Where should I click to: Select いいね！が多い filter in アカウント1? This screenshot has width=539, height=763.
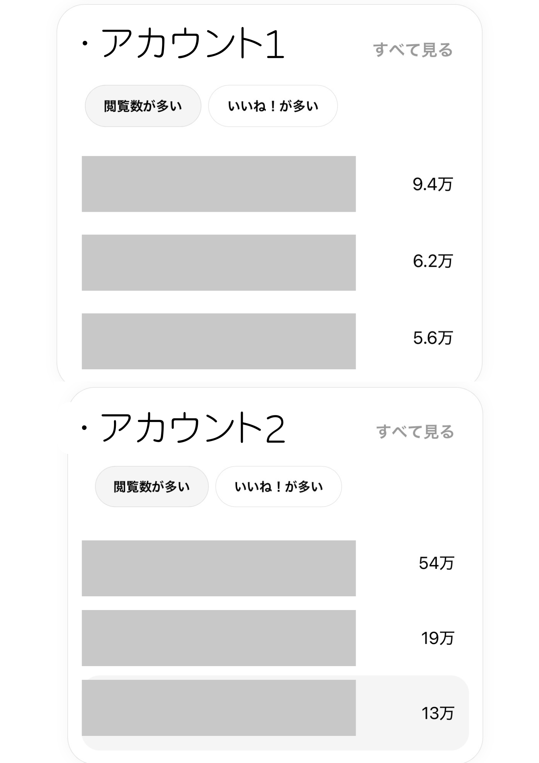(x=273, y=106)
